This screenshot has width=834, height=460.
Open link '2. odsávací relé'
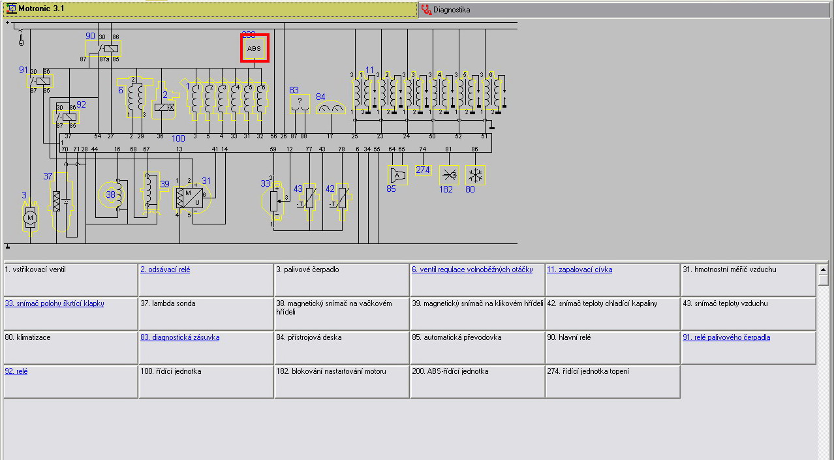pyautogui.click(x=165, y=269)
